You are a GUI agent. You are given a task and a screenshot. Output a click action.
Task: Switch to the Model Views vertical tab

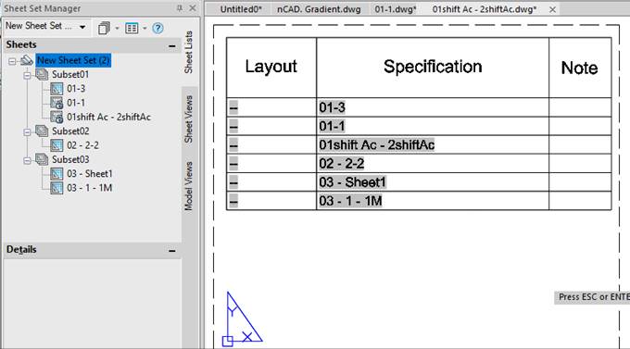[189, 186]
